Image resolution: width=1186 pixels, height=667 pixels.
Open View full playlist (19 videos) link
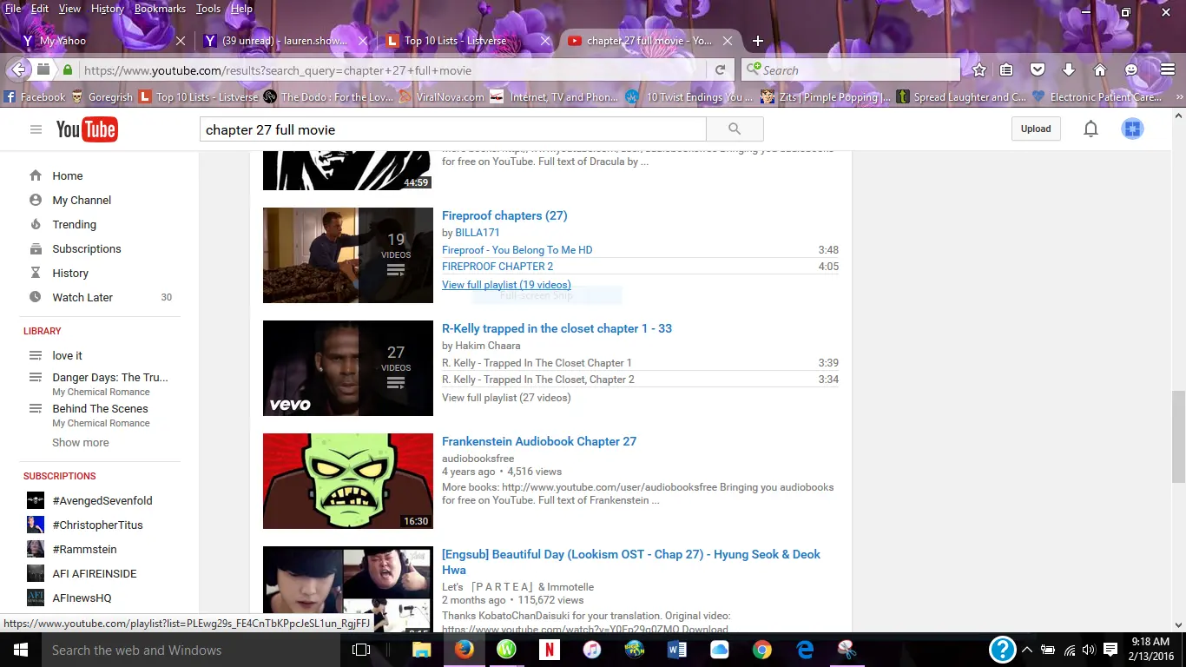coord(506,285)
